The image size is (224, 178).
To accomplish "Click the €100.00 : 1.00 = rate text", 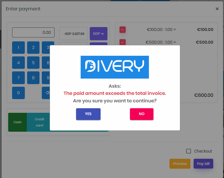I will click(x=161, y=30).
